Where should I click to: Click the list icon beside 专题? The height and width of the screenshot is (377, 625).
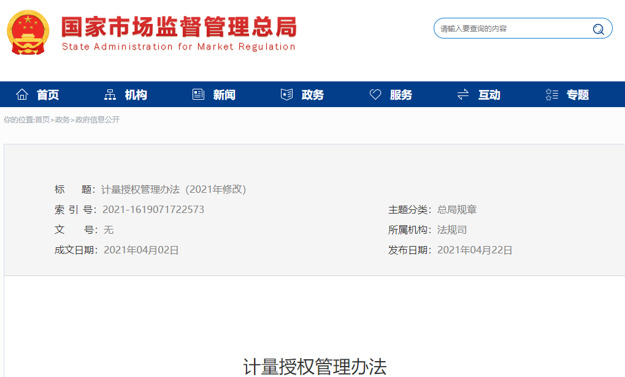tap(551, 94)
